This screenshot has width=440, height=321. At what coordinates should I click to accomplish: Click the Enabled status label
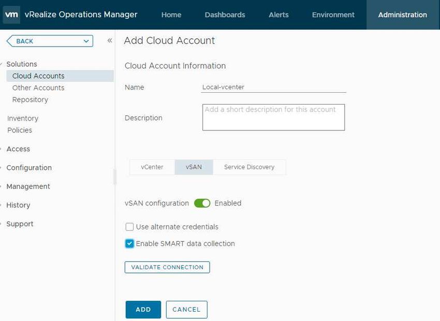coord(228,203)
